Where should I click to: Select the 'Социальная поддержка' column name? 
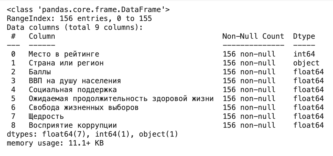pos(73,90)
